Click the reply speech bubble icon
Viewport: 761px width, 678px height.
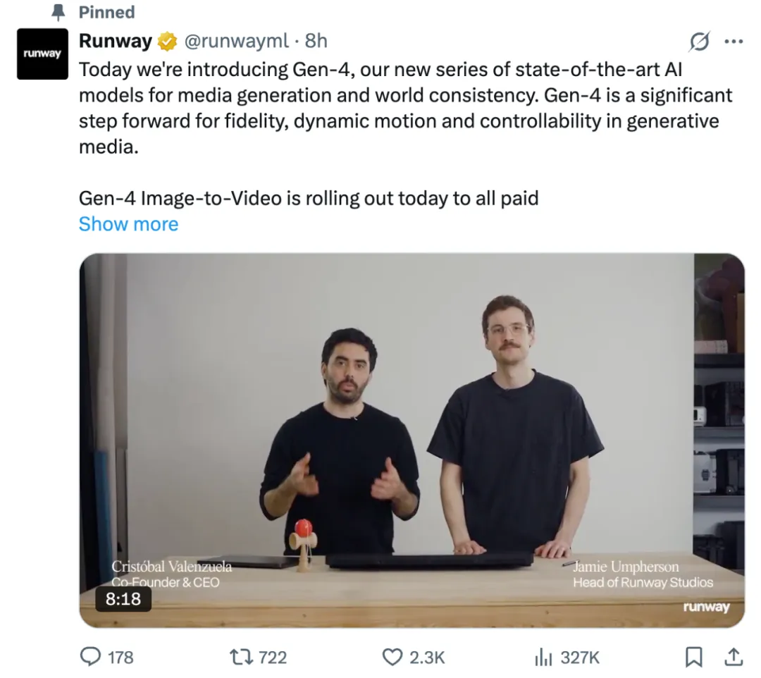click(x=90, y=657)
